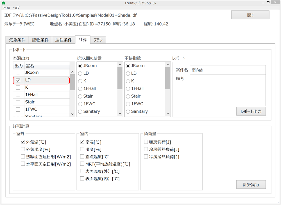281x205 pixels.
Task: Enable indoor 湿度[%] checkbox
Action: pos(82,149)
